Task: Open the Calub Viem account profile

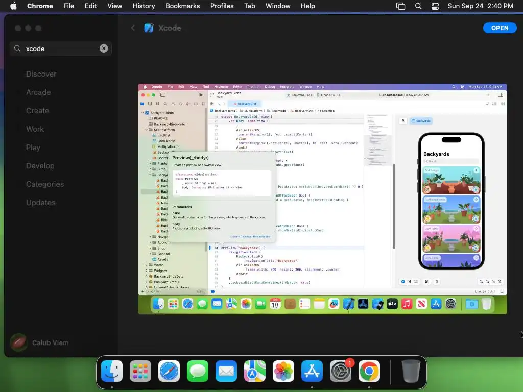Action: 39,342
